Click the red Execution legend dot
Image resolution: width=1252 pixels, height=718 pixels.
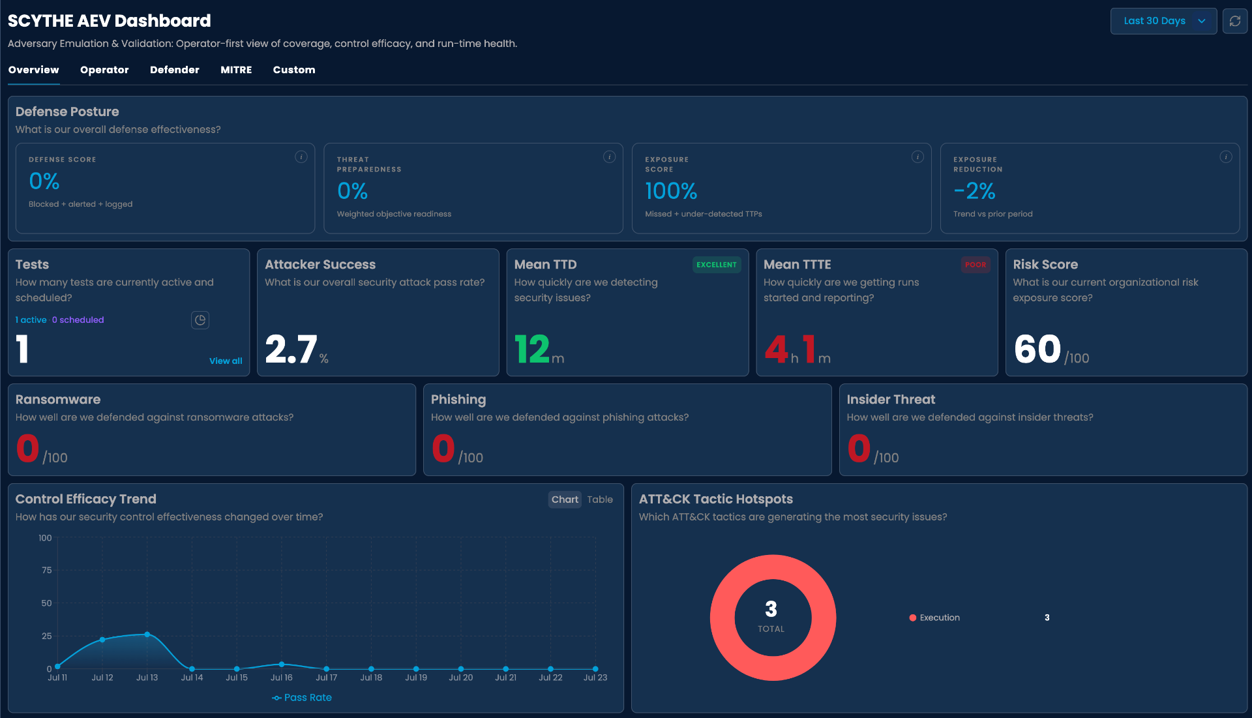[913, 618]
